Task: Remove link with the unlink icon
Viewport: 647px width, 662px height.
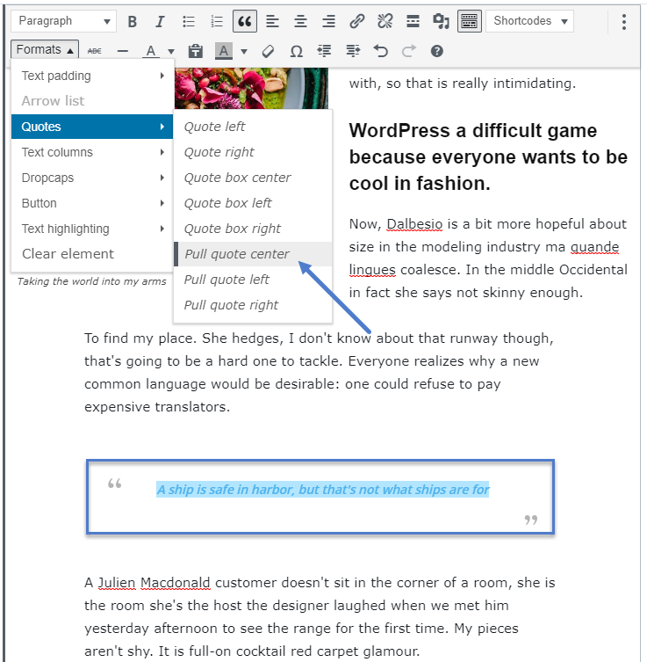Action: [x=385, y=21]
